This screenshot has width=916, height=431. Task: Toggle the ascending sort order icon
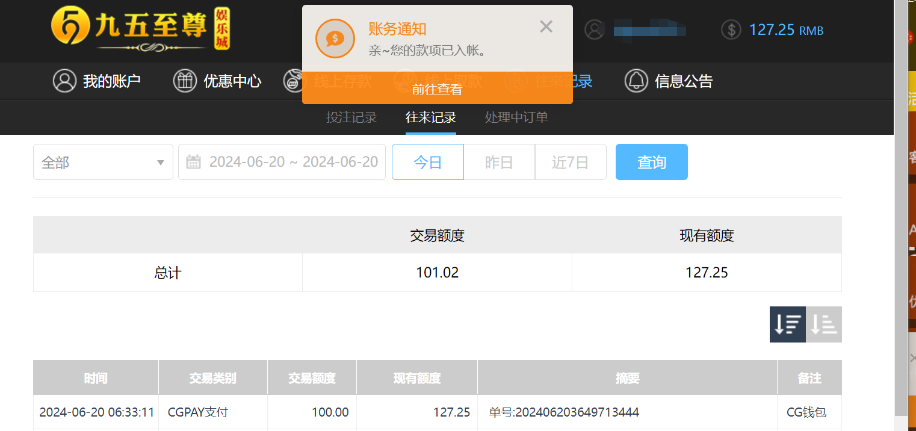[x=824, y=324]
